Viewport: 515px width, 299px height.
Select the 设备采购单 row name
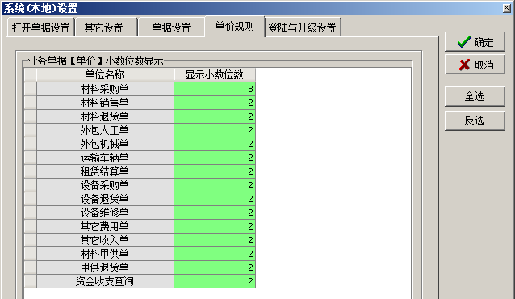point(105,185)
